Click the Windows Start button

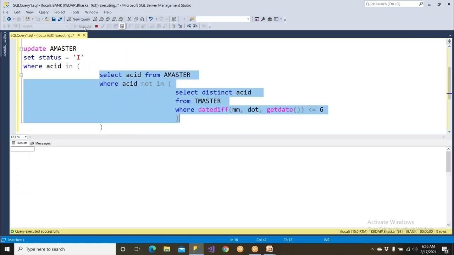(7, 249)
